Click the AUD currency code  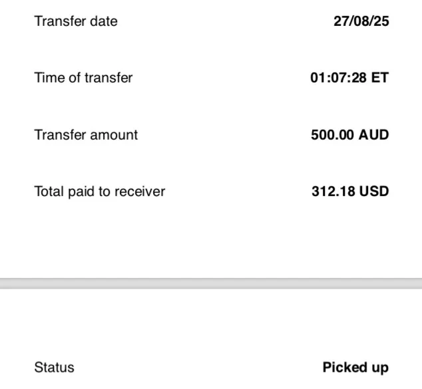pyautogui.click(x=374, y=135)
